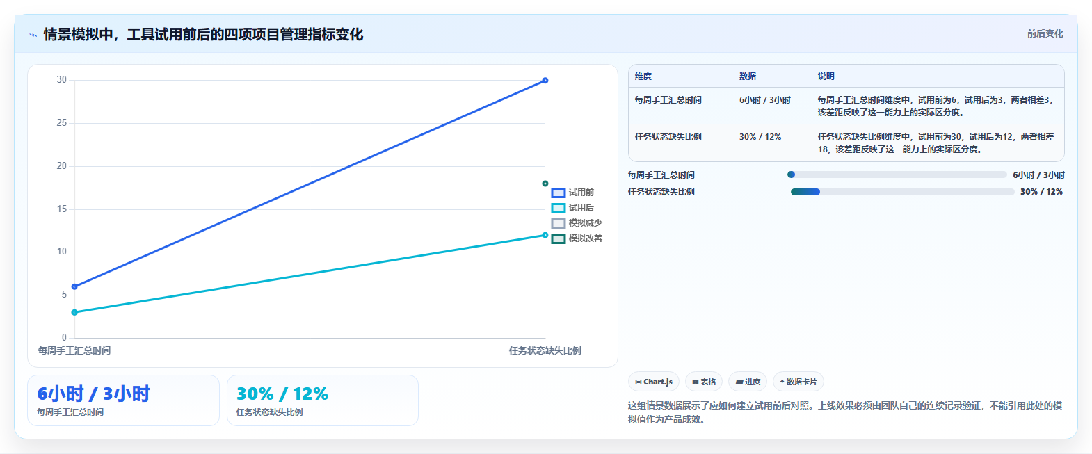
Task: Toggle the 模拟减少 legend series
Action: pyautogui.click(x=577, y=223)
